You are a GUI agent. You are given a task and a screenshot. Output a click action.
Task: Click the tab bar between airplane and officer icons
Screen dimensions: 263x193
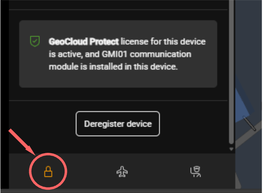click(x=159, y=172)
